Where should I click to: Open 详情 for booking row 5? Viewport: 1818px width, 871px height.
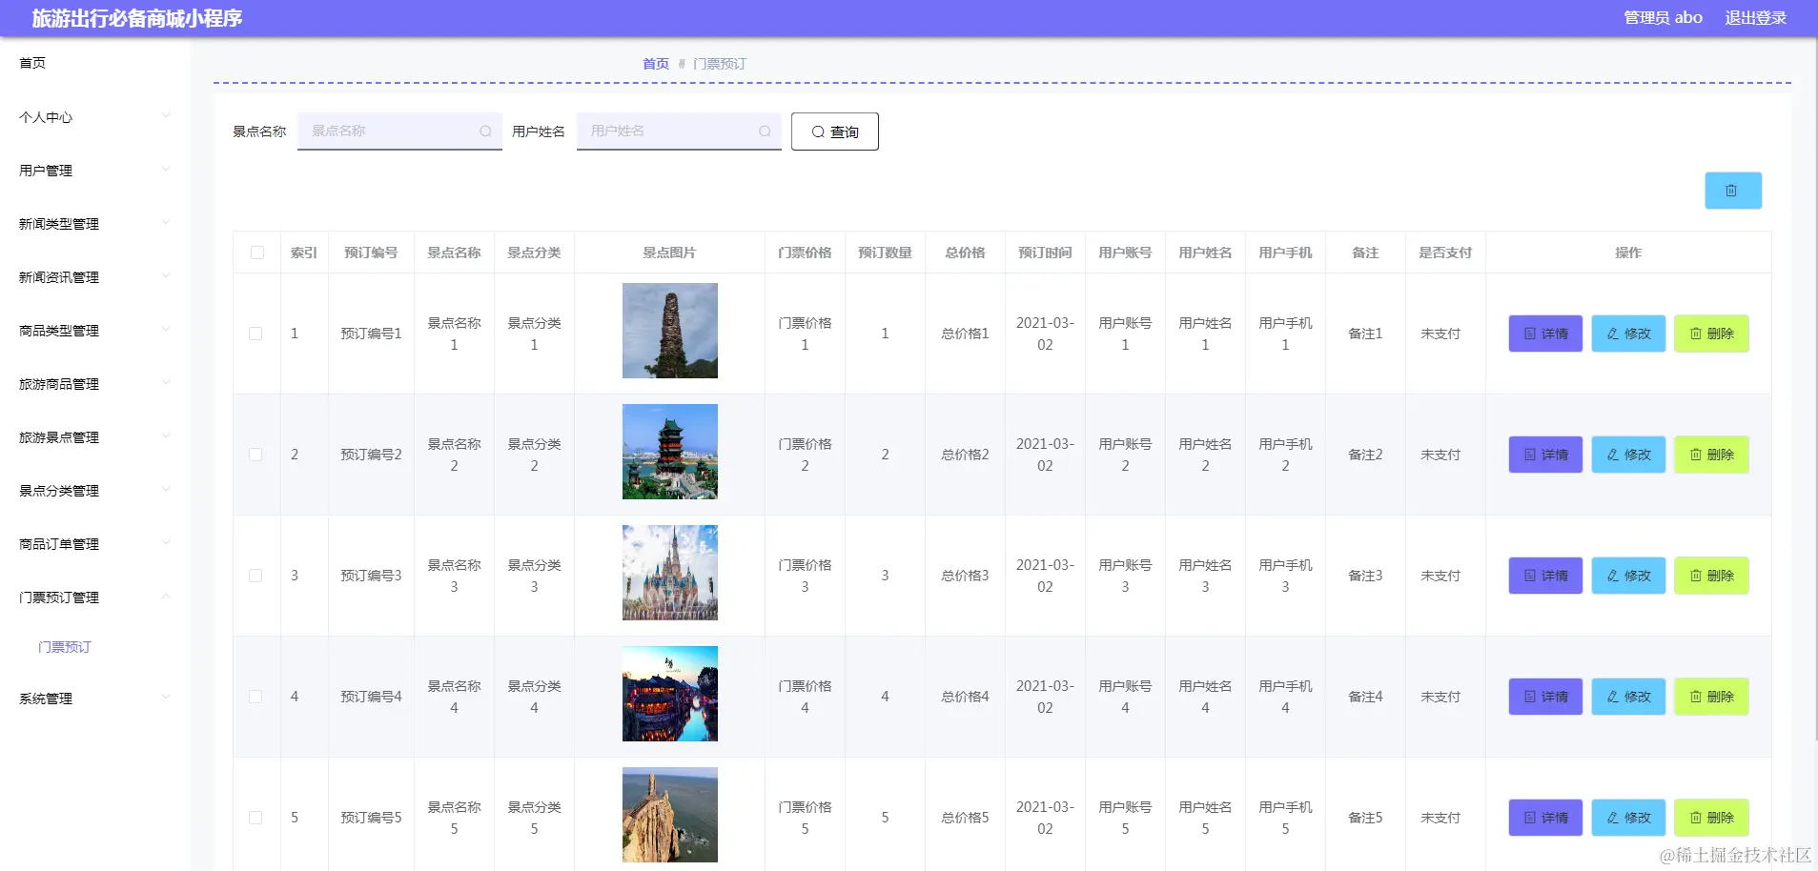[1545, 818]
